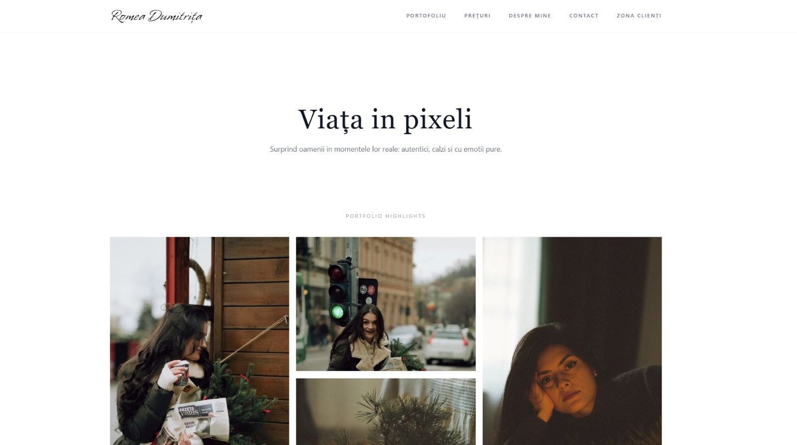Click the Portfolio Highlights section label
Image resolution: width=797 pixels, height=445 pixels.
click(x=386, y=216)
